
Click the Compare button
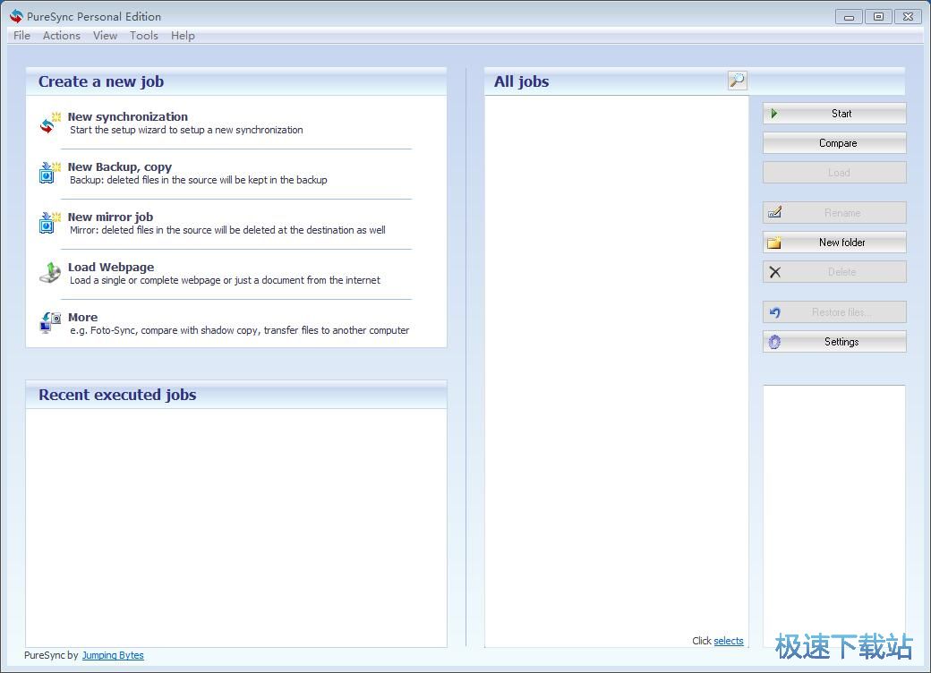(834, 143)
